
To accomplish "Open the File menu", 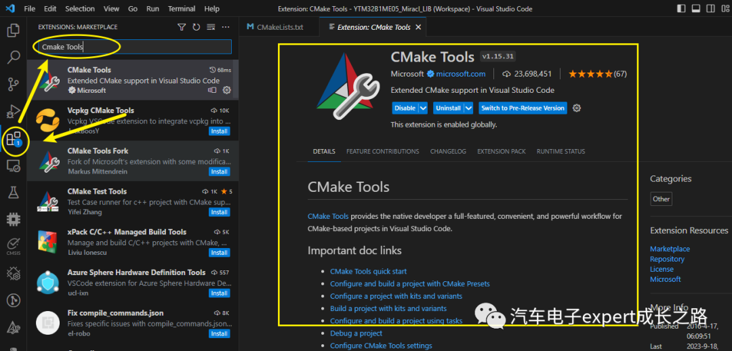I will pyautogui.click(x=29, y=9).
